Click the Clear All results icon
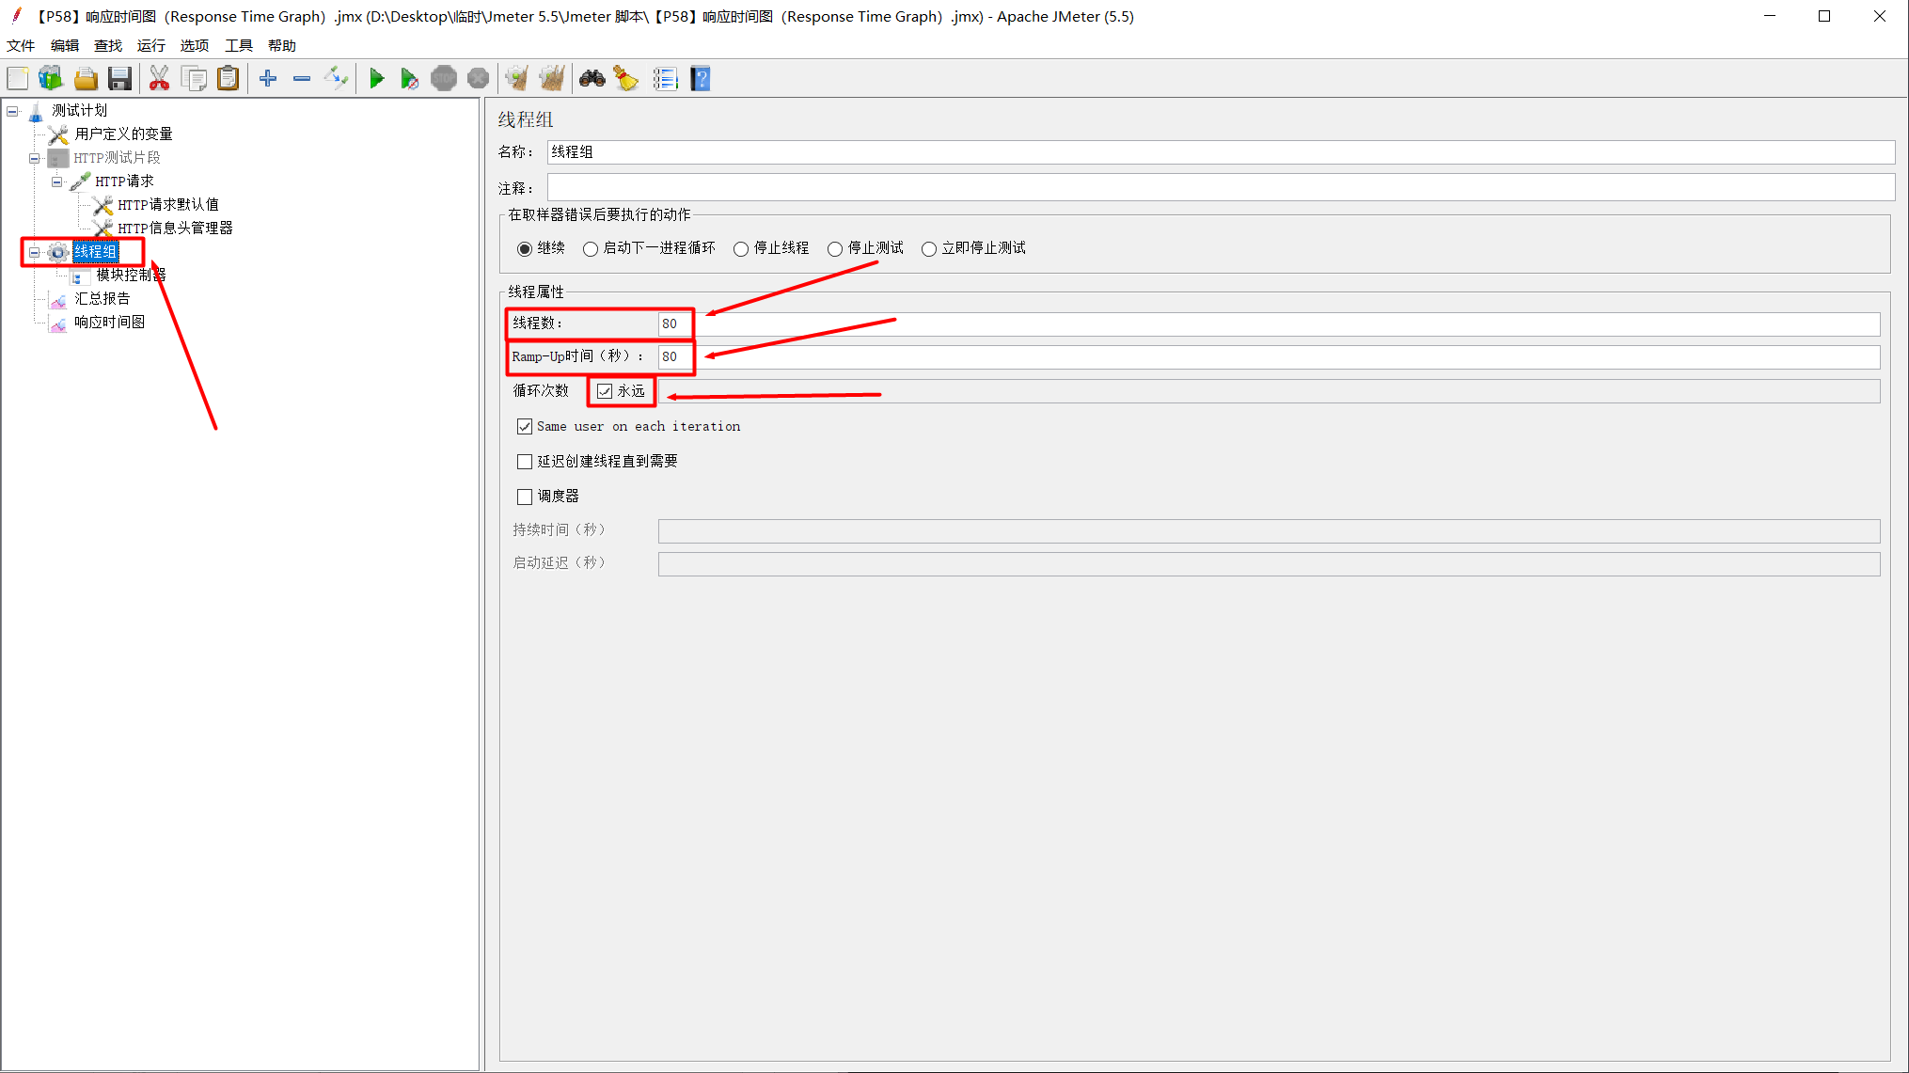Viewport: 1909px width, 1073px height. [552, 79]
